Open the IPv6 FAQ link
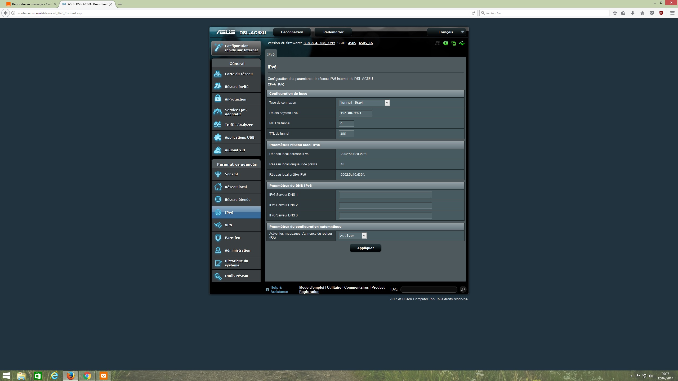This screenshot has width=678, height=381. (x=276, y=84)
